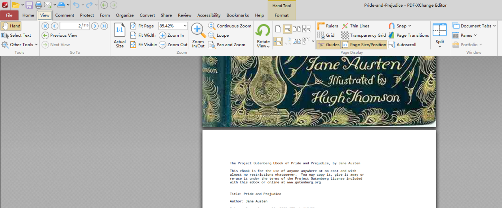This screenshot has width=502, height=208.
Task: Click the Redo arrow in quick toolbar
Action: click(x=89, y=5)
